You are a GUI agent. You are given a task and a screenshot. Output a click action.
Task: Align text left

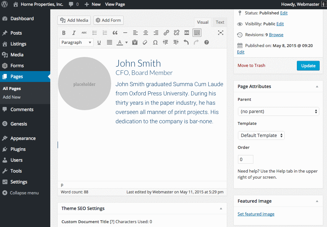(135, 33)
